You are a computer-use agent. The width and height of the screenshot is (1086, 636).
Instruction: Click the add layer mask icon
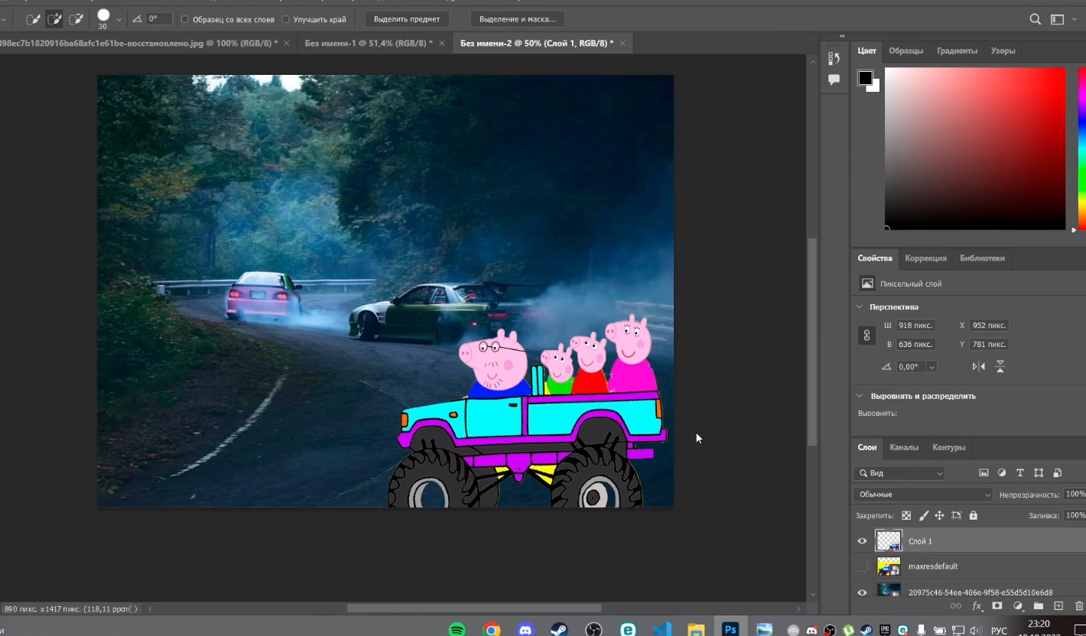pyautogui.click(x=997, y=606)
